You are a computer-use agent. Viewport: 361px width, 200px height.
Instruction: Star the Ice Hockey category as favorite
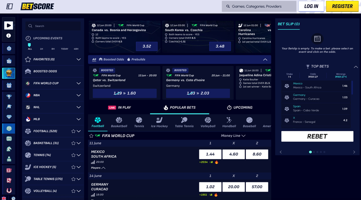[73, 167]
